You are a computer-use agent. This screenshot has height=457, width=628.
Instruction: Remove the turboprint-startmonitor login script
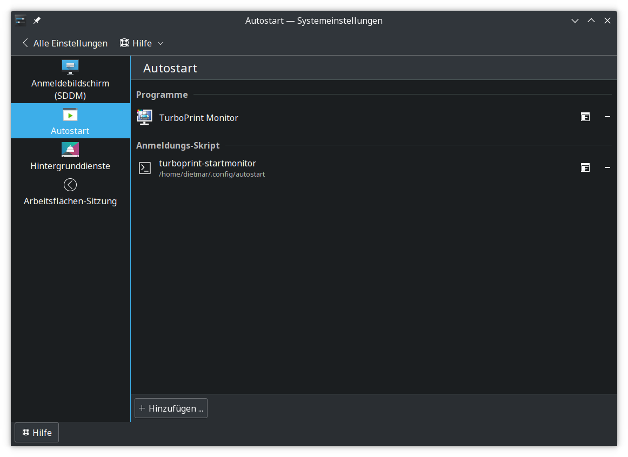coord(607,167)
